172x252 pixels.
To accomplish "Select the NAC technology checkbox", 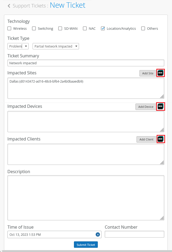I will [x=85, y=28].
